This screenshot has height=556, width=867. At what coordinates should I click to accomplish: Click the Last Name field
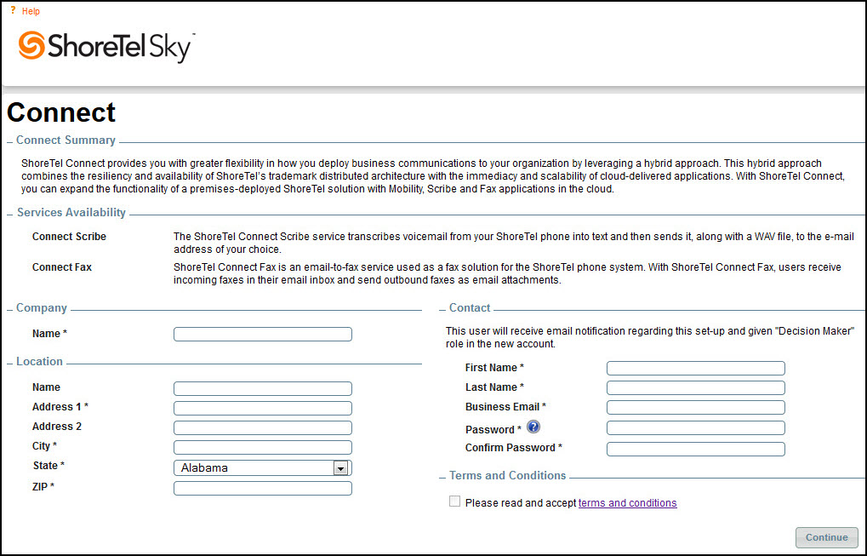(x=696, y=387)
